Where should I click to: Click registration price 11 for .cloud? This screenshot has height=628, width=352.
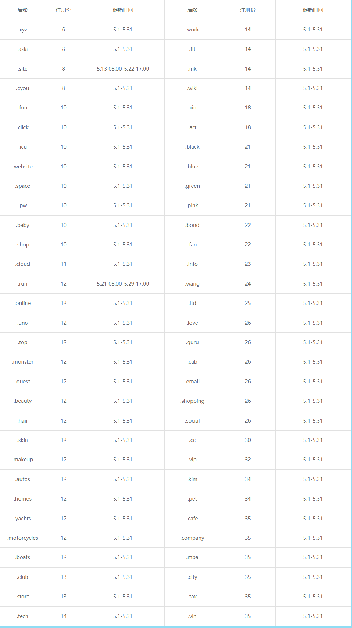click(x=63, y=264)
